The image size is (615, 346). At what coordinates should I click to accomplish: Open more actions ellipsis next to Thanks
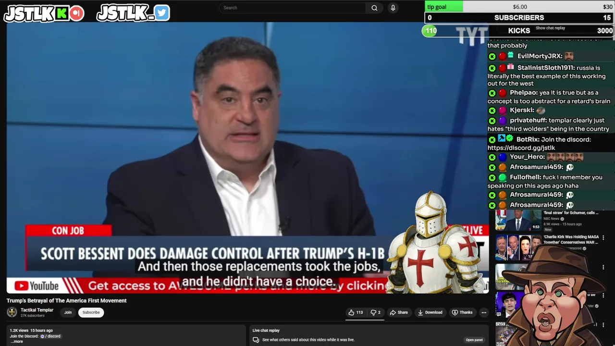tap(484, 312)
